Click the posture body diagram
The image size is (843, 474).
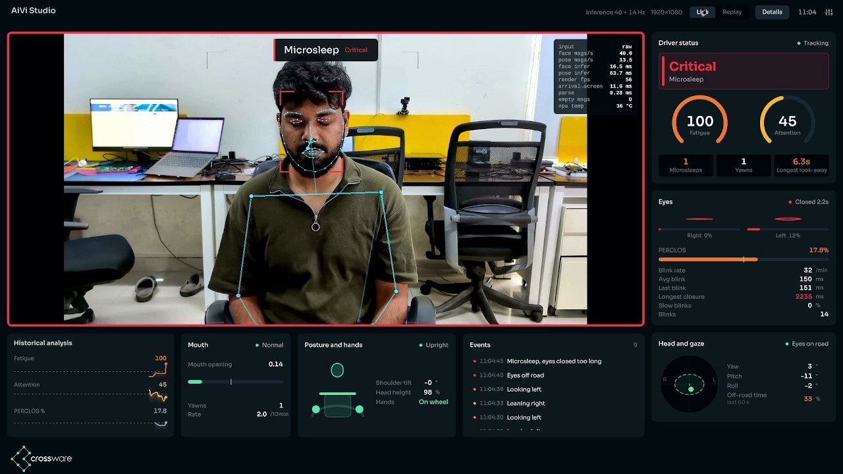337,391
